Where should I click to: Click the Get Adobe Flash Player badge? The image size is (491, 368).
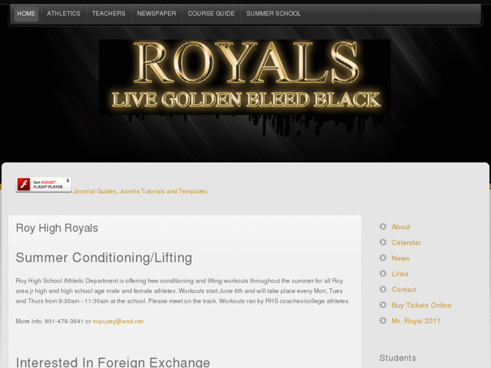[43, 184]
